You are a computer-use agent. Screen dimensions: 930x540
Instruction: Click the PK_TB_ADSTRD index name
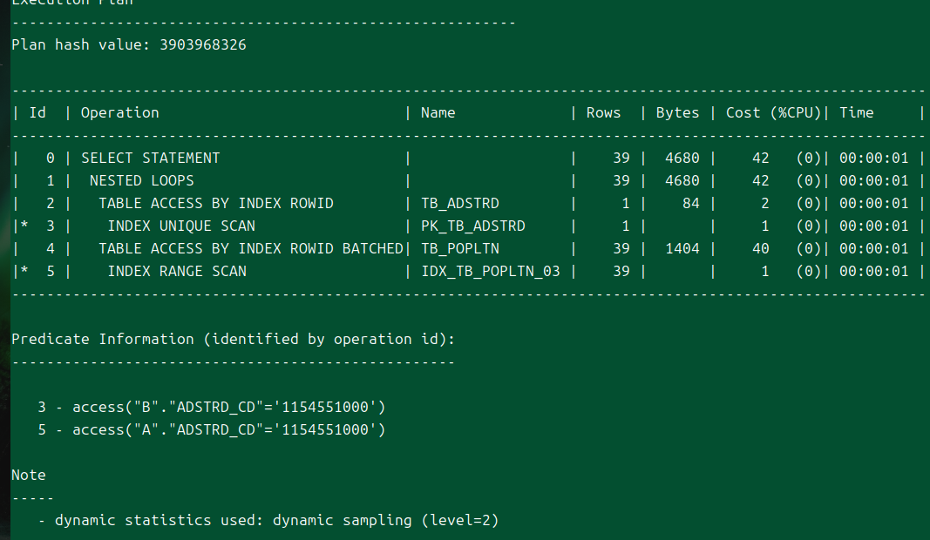[x=472, y=226]
